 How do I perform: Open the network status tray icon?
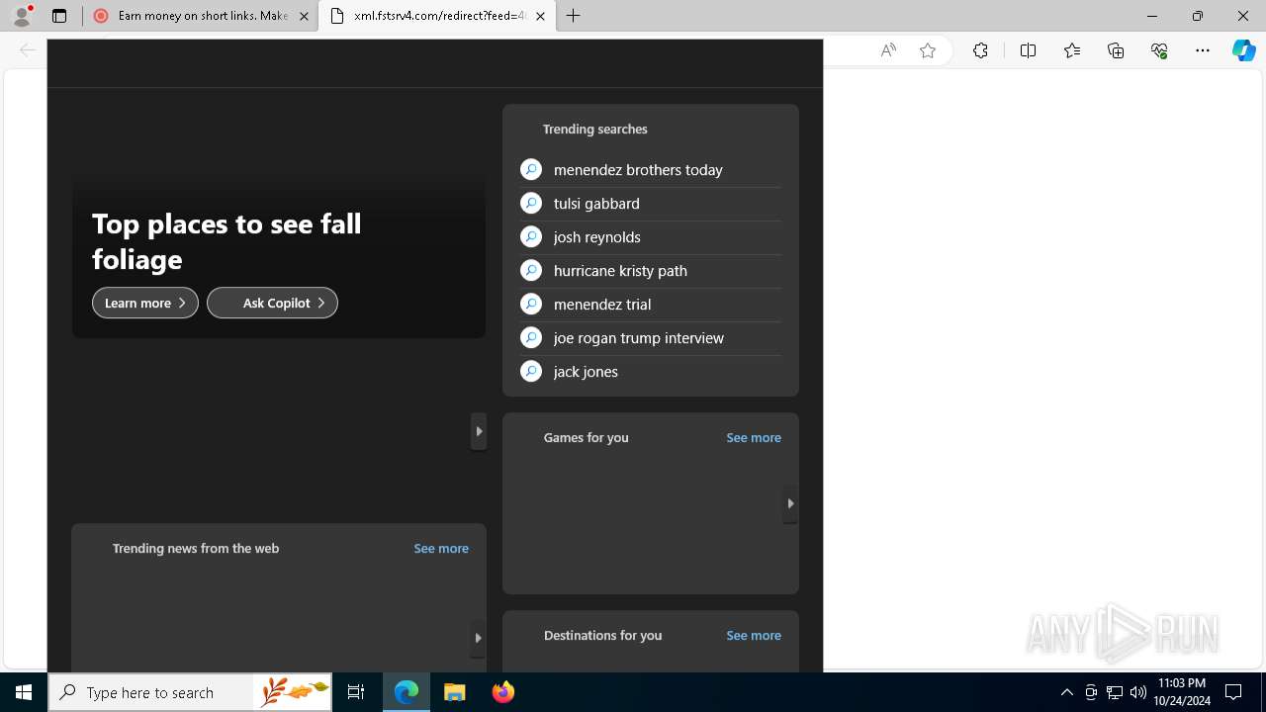[1115, 692]
